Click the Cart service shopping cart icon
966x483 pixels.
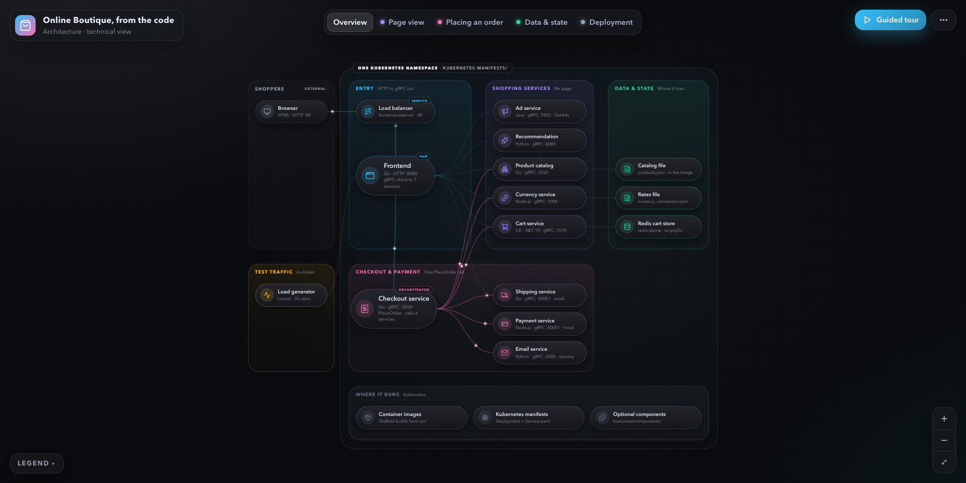click(505, 227)
